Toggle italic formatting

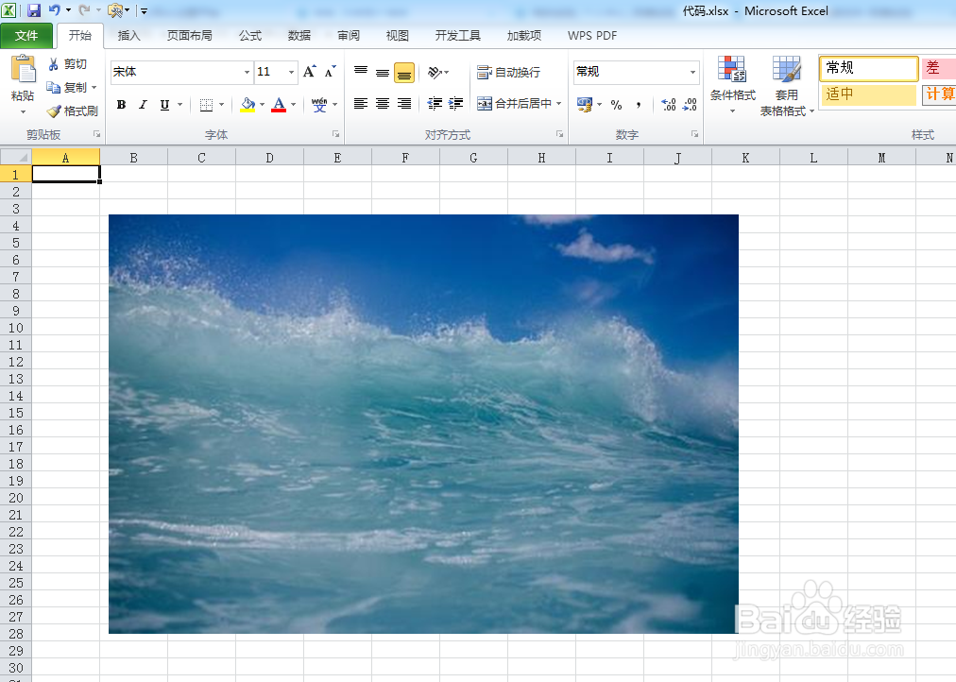tap(143, 105)
